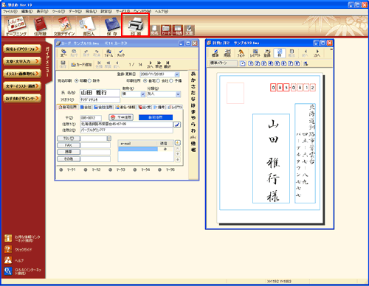This screenshot has height=286, width=369.
Task: Click the copy icon in card window
Action: [x=63, y=53]
